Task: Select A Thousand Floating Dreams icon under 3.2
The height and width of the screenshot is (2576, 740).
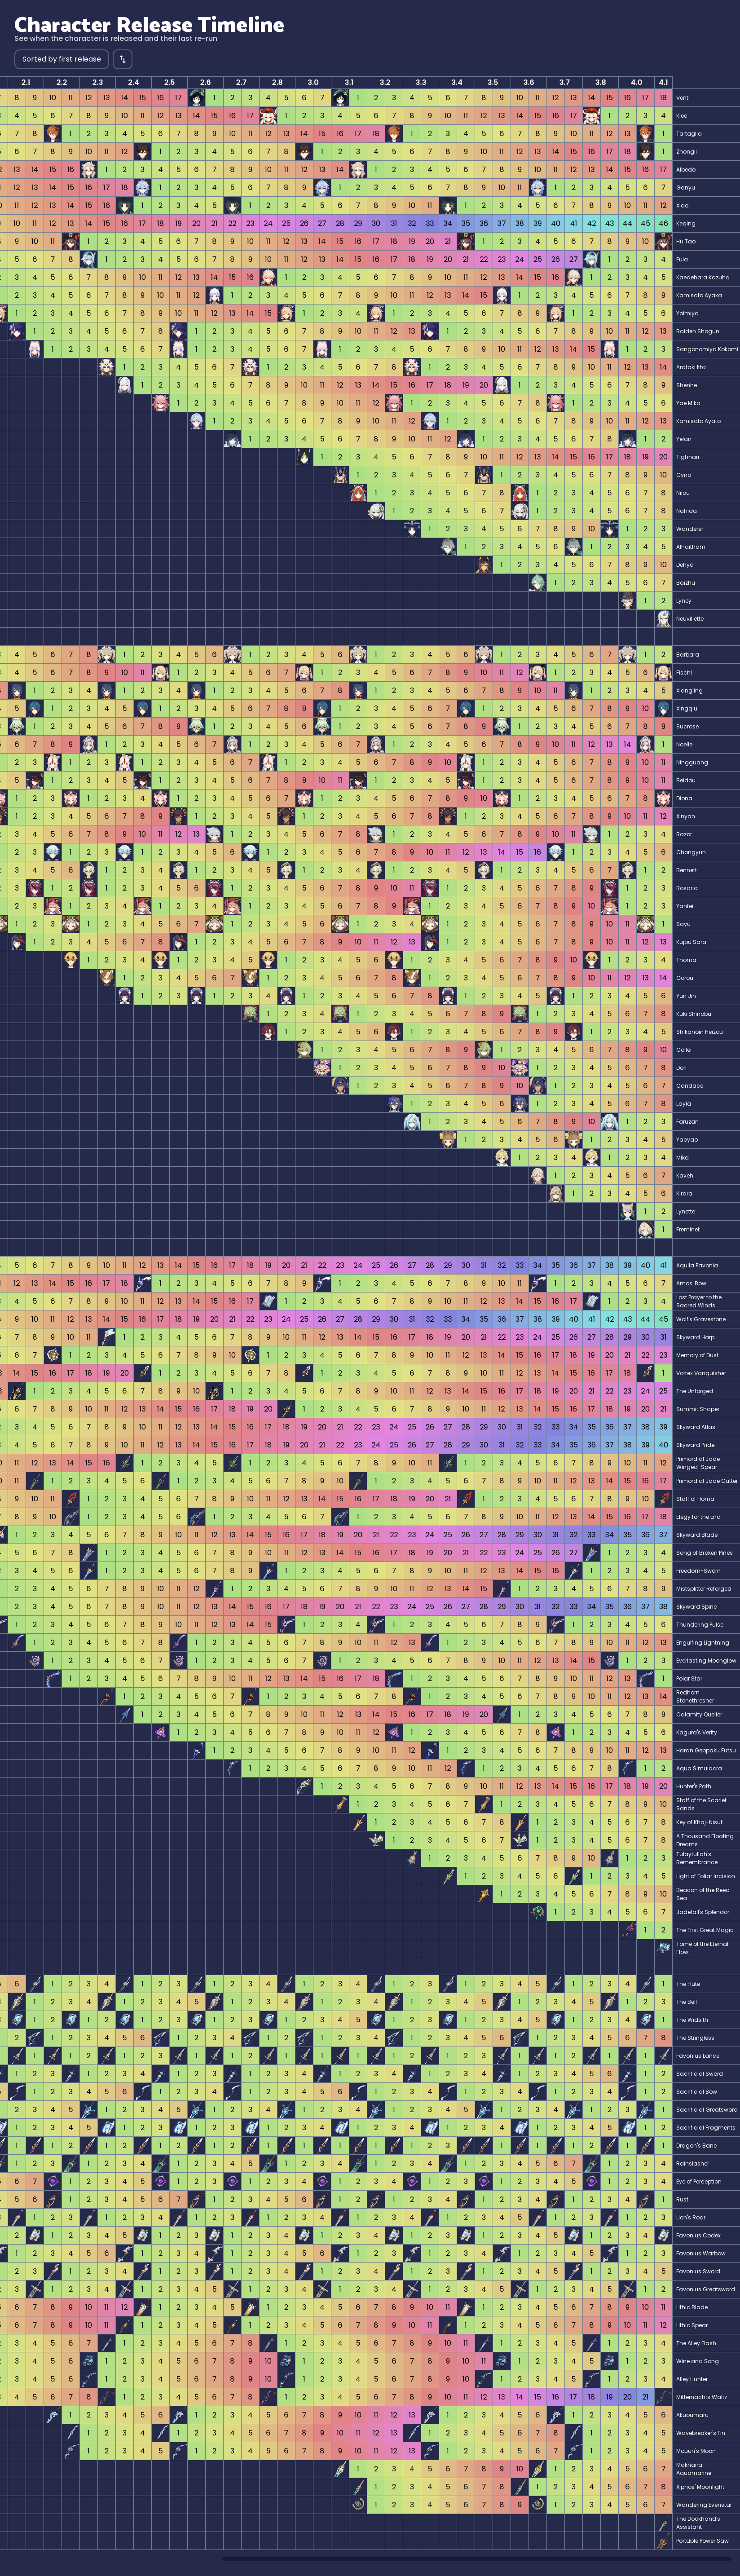Action: click(375, 1839)
